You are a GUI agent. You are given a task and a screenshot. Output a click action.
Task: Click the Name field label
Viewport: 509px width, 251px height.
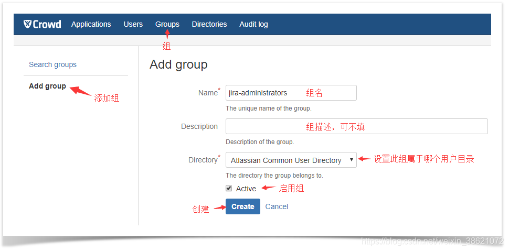[208, 93]
